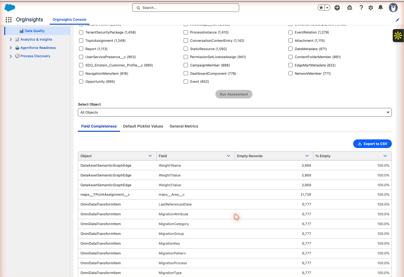The height and width of the screenshot is (277, 404).
Task: Click the Analytics & Insights chart icon
Action: (x=17, y=39)
